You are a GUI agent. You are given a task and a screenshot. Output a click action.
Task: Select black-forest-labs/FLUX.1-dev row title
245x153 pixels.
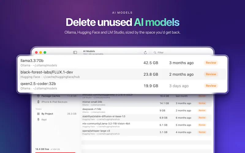[x=47, y=72]
